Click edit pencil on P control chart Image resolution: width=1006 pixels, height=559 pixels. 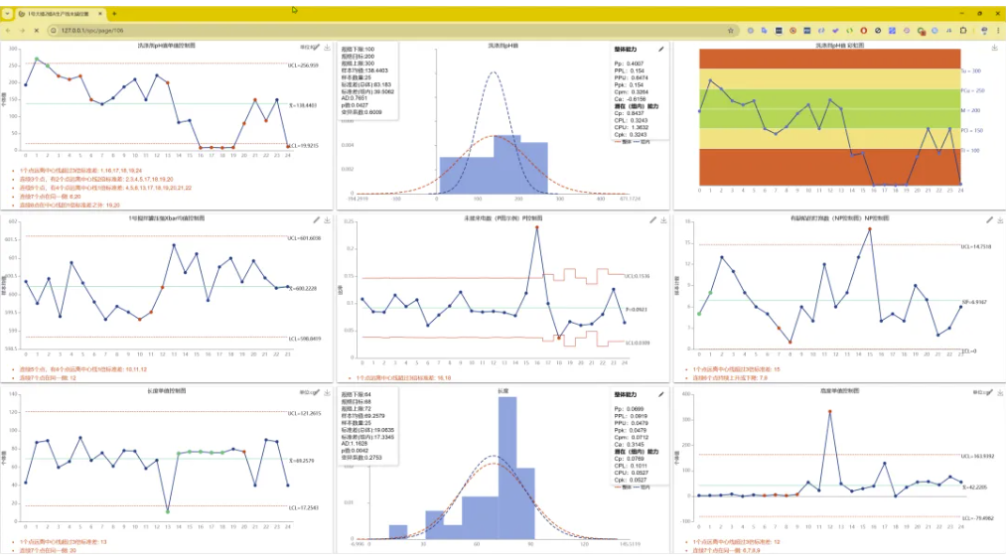coord(651,219)
